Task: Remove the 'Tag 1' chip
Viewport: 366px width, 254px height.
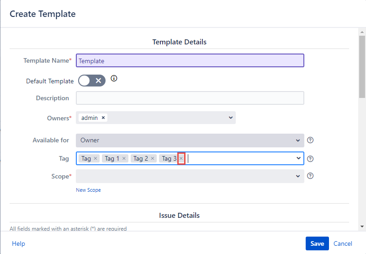Action: pos(124,158)
